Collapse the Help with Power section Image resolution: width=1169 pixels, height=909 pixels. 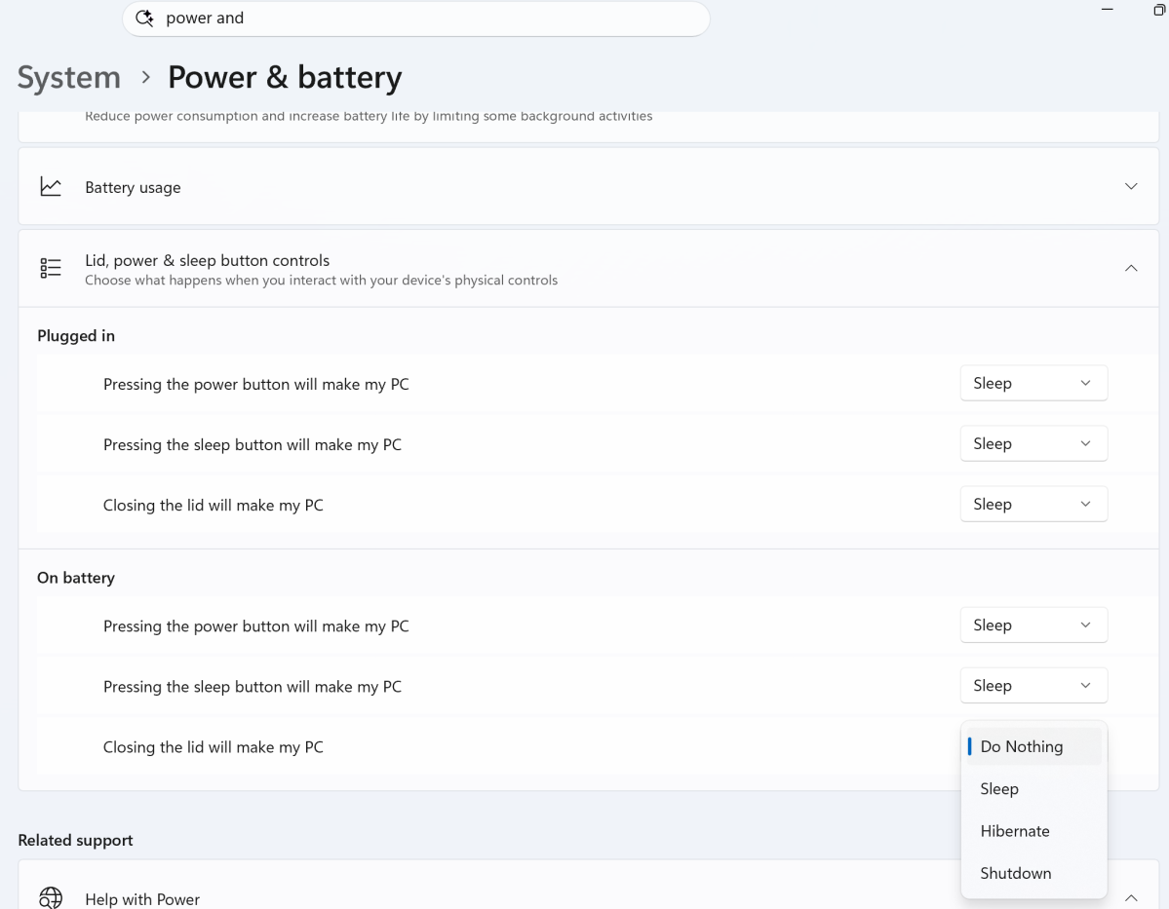(x=1131, y=898)
